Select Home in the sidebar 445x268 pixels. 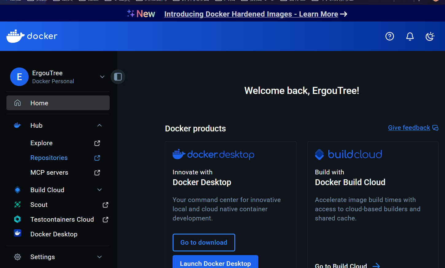[58, 103]
